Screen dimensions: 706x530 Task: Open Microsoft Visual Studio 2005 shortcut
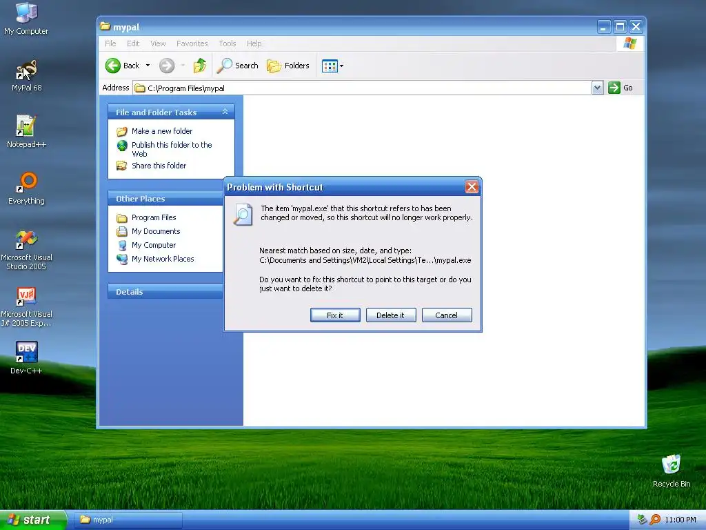coord(26,250)
